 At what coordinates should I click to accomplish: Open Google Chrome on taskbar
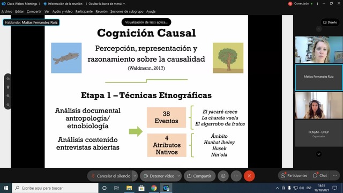154,188
